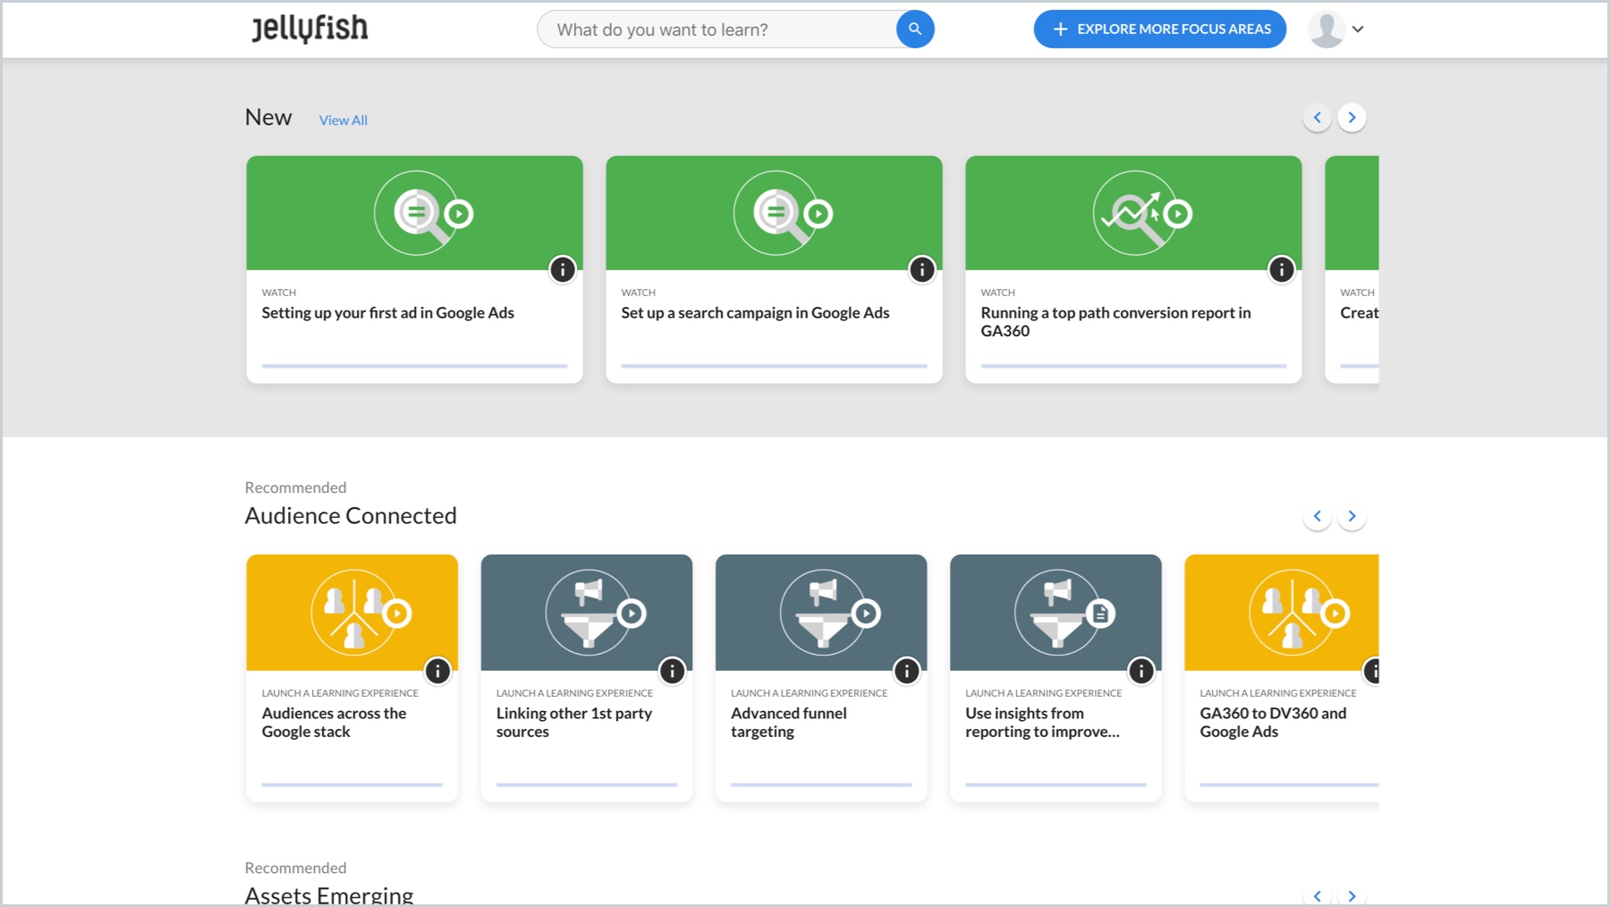Click info icon on Use insights from reporting card
Image resolution: width=1610 pixels, height=907 pixels.
tap(1140, 671)
